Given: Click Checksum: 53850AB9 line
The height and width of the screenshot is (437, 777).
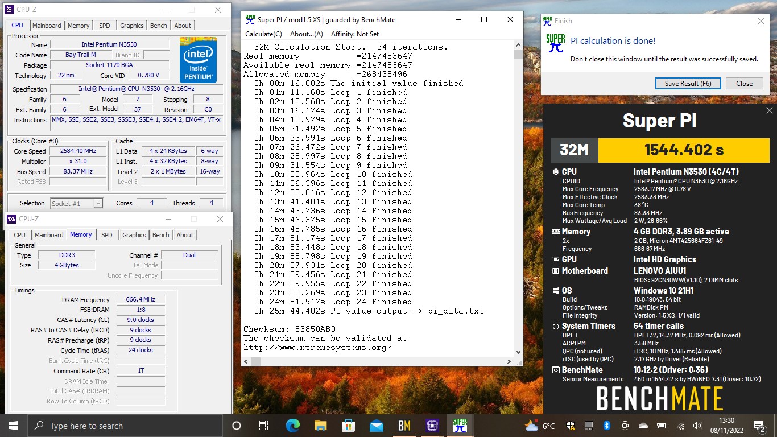Looking at the screenshot, I should coord(290,329).
